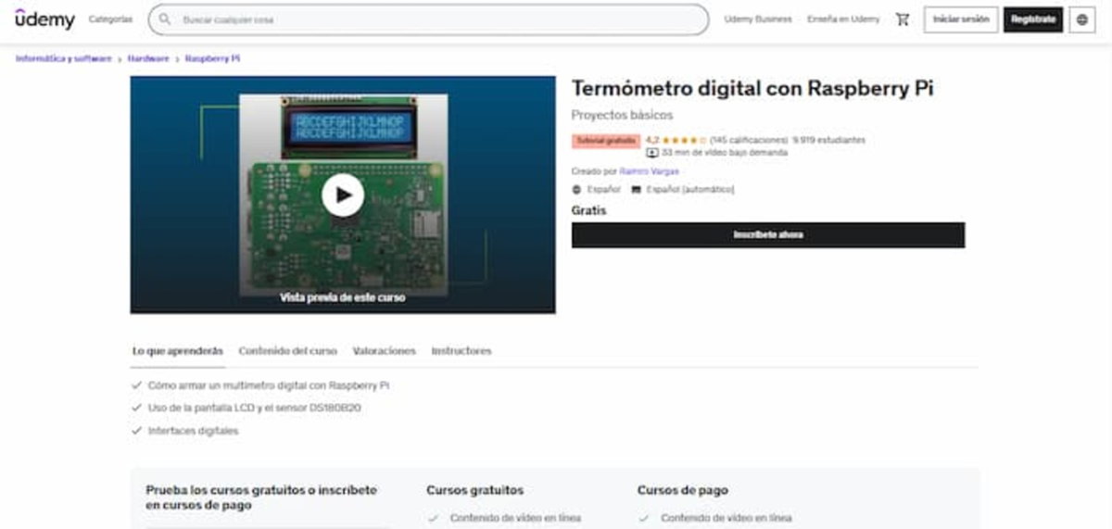Click the video duration icon
Viewport: 1112px width, 529px height.
(652, 152)
